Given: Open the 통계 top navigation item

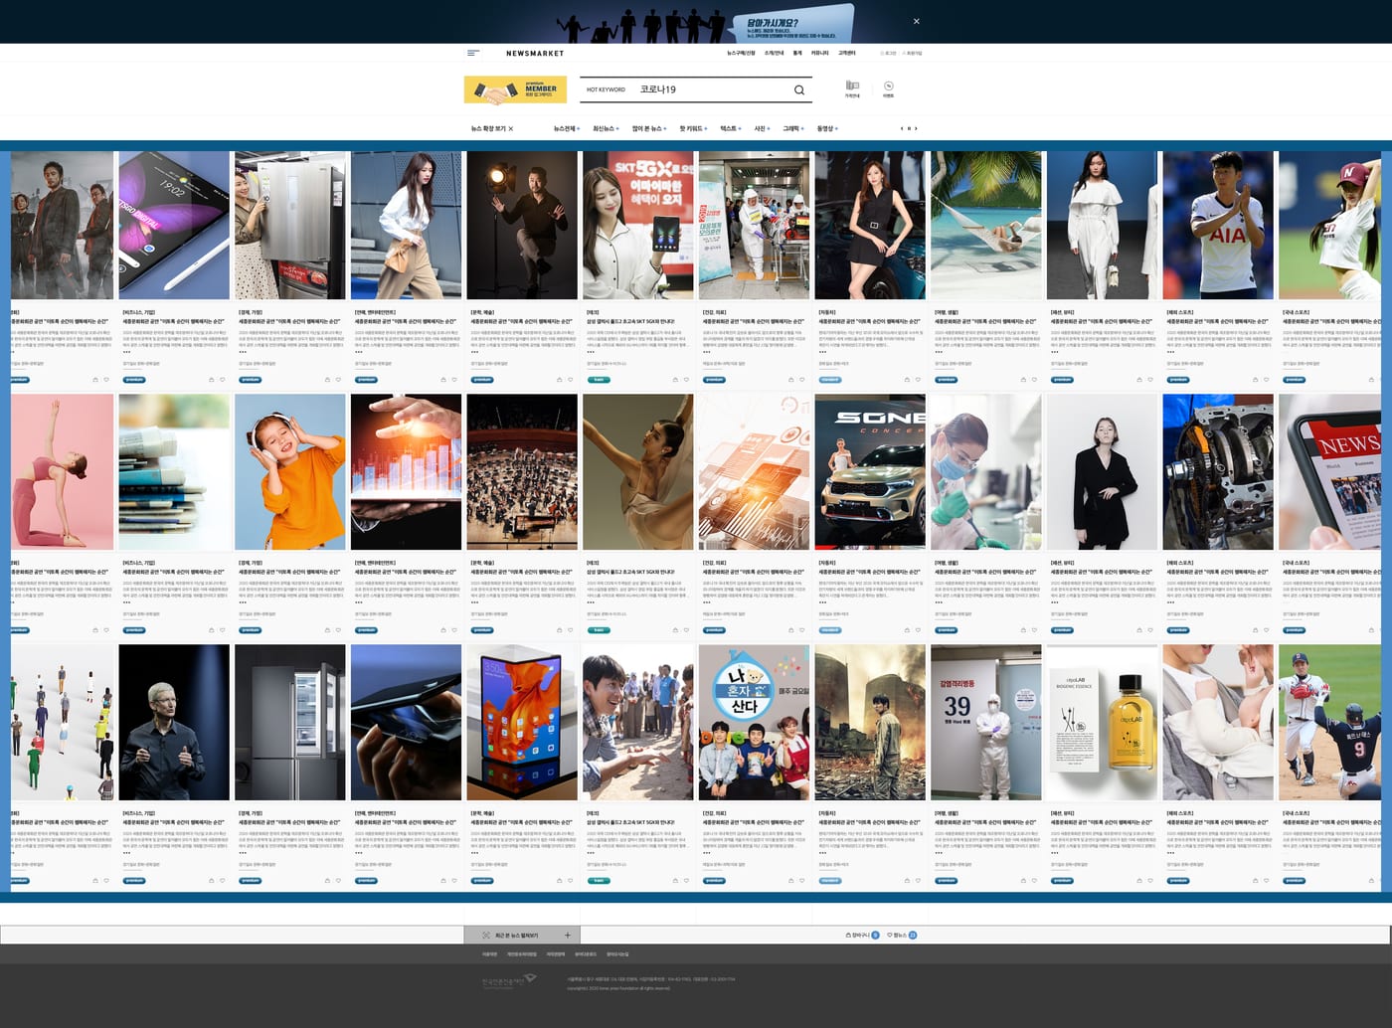Looking at the screenshot, I should [x=797, y=53].
